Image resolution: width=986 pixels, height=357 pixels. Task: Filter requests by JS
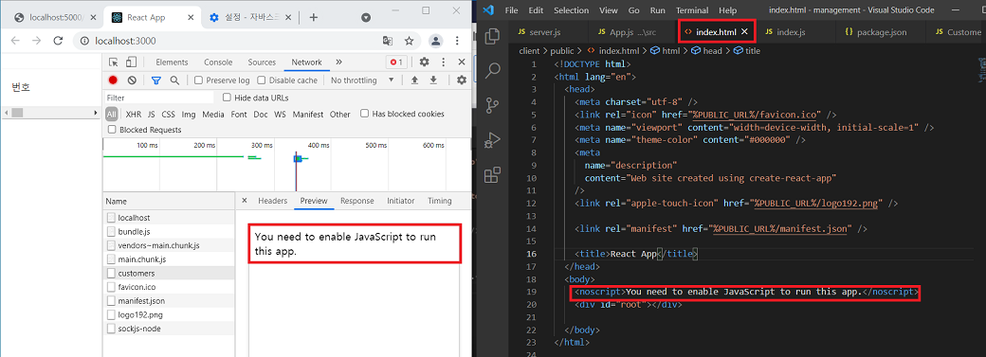coord(152,115)
